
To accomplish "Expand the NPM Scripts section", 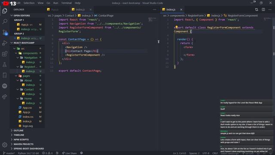I will 27,139.
